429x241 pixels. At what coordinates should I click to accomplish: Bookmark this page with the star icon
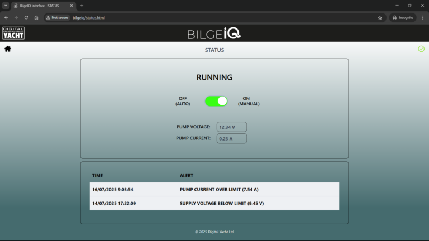(x=380, y=17)
